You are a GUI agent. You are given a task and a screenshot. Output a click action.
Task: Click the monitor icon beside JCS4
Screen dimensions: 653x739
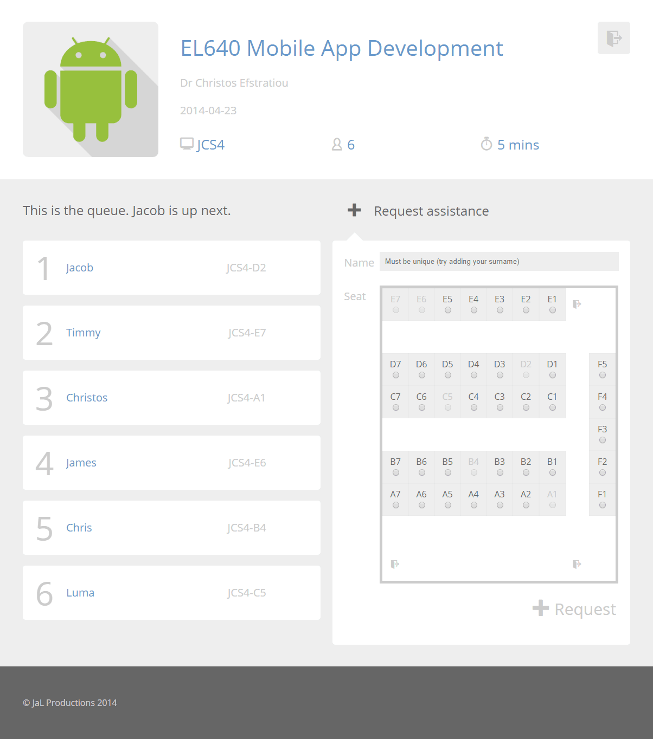(x=187, y=144)
